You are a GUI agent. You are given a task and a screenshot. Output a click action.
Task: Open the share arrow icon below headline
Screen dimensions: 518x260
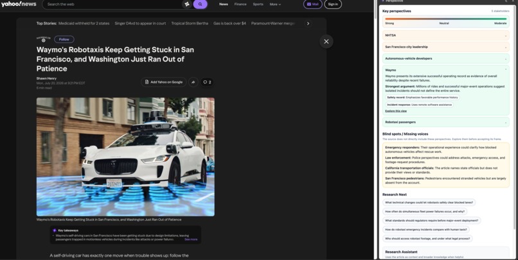click(x=193, y=82)
